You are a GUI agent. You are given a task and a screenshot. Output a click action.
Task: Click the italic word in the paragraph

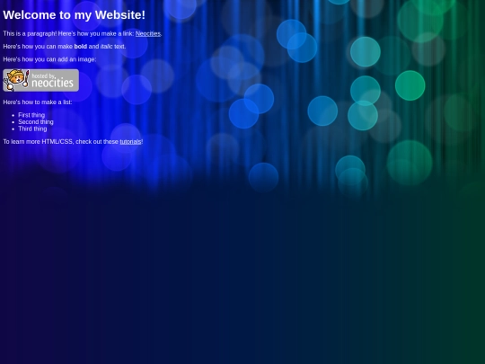pyautogui.click(x=107, y=47)
